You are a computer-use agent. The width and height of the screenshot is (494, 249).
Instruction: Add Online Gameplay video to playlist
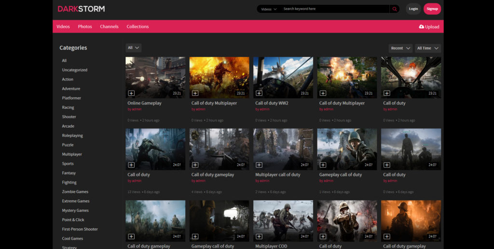click(131, 93)
